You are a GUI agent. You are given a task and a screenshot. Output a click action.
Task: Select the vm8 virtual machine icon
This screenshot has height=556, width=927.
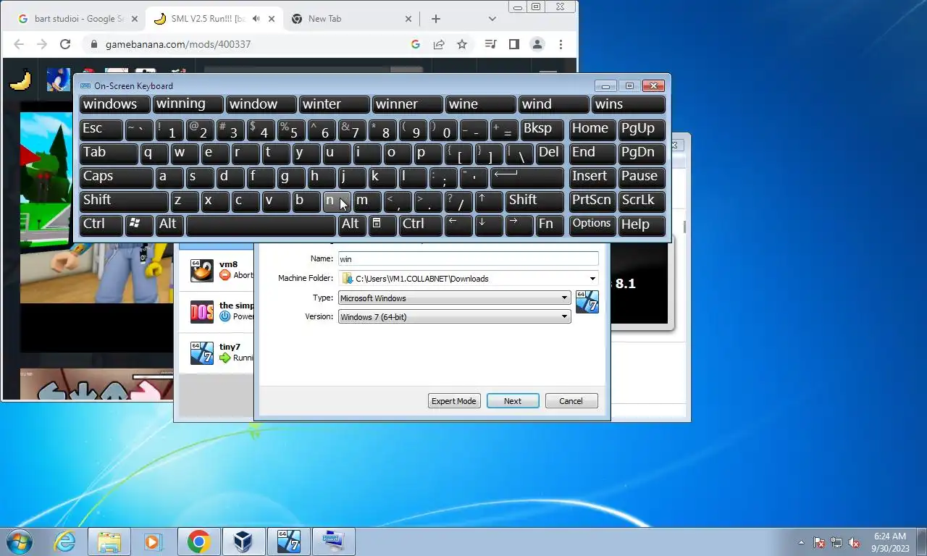pyautogui.click(x=202, y=271)
